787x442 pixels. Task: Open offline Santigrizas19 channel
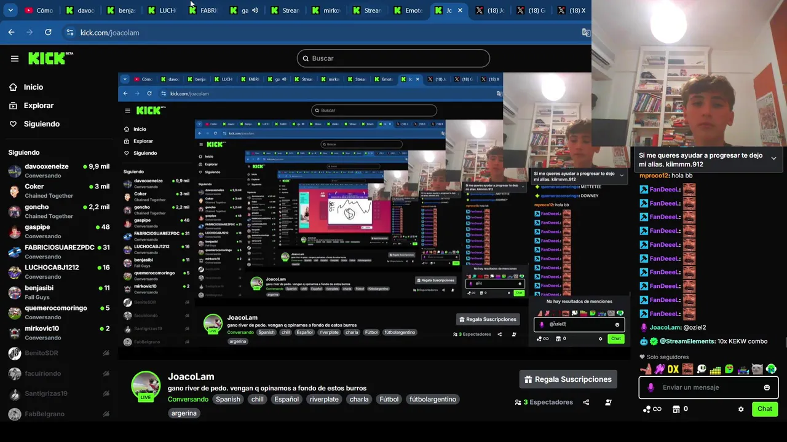59,394
